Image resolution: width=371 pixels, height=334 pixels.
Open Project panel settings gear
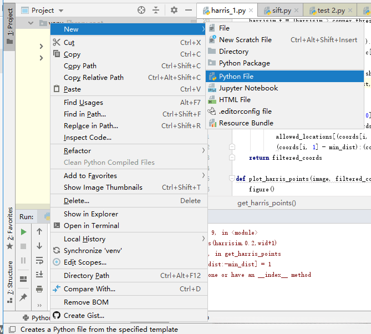[x=174, y=10]
